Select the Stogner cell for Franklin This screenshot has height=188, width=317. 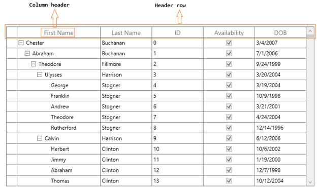126,96
